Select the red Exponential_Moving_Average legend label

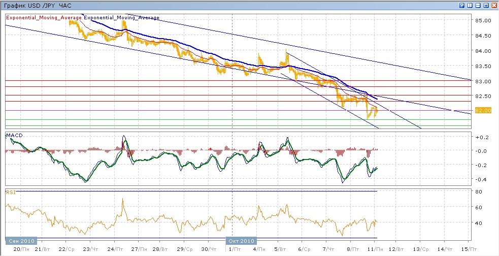[x=44, y=17]
